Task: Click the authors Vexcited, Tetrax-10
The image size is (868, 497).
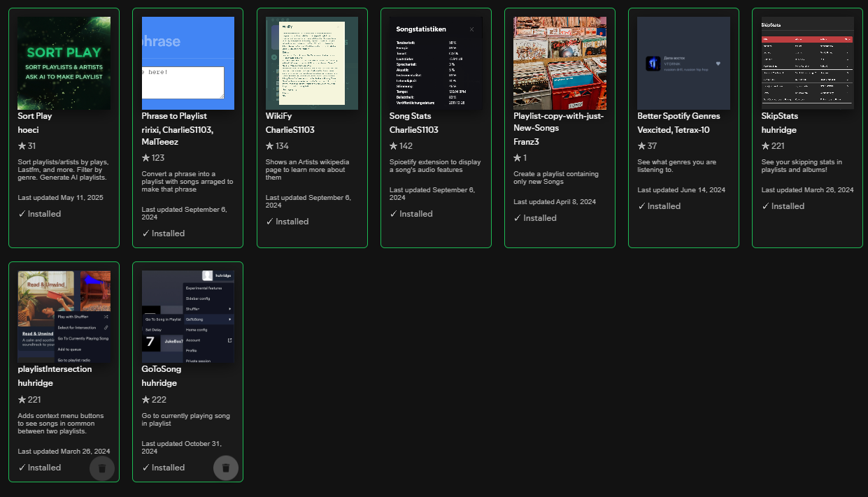Action: pos(674,130)
